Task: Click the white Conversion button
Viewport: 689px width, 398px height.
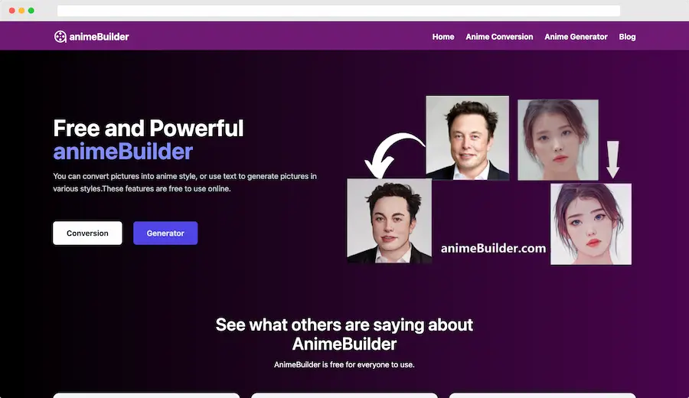Action: pos(87,233)
